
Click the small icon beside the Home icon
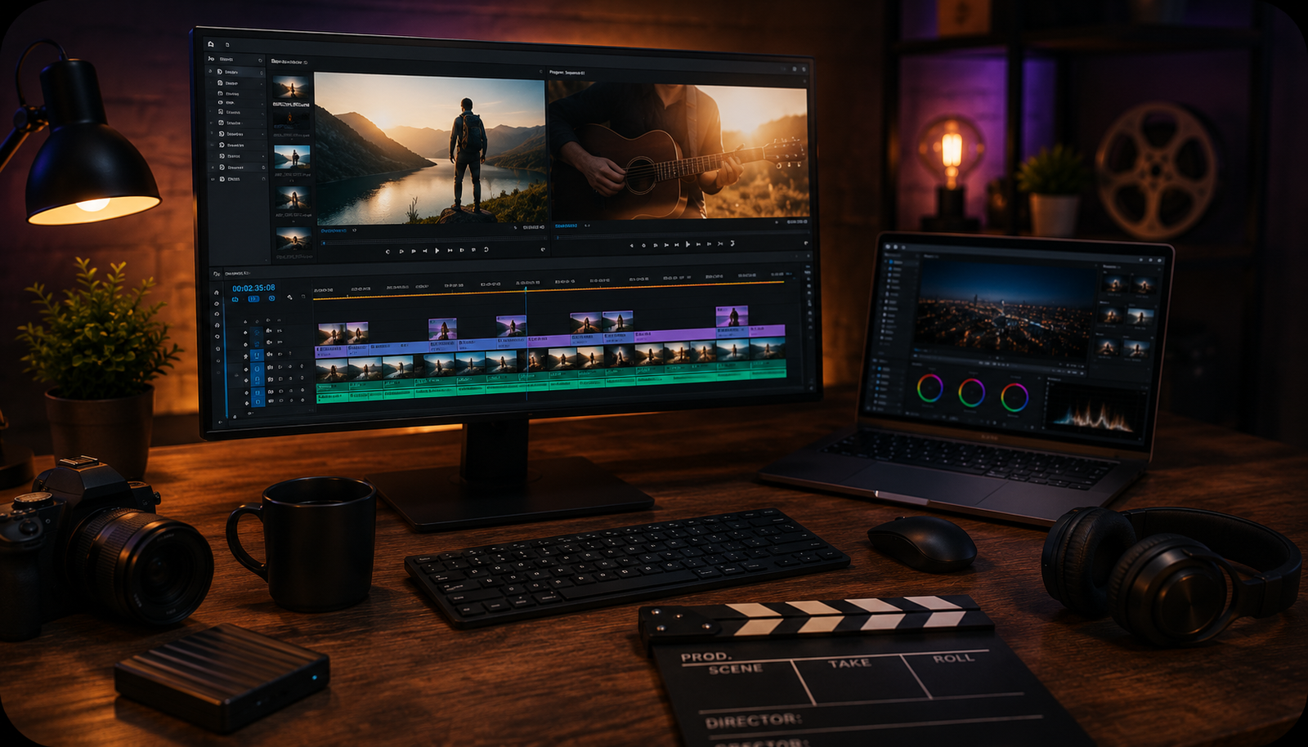tap(227, 45)
